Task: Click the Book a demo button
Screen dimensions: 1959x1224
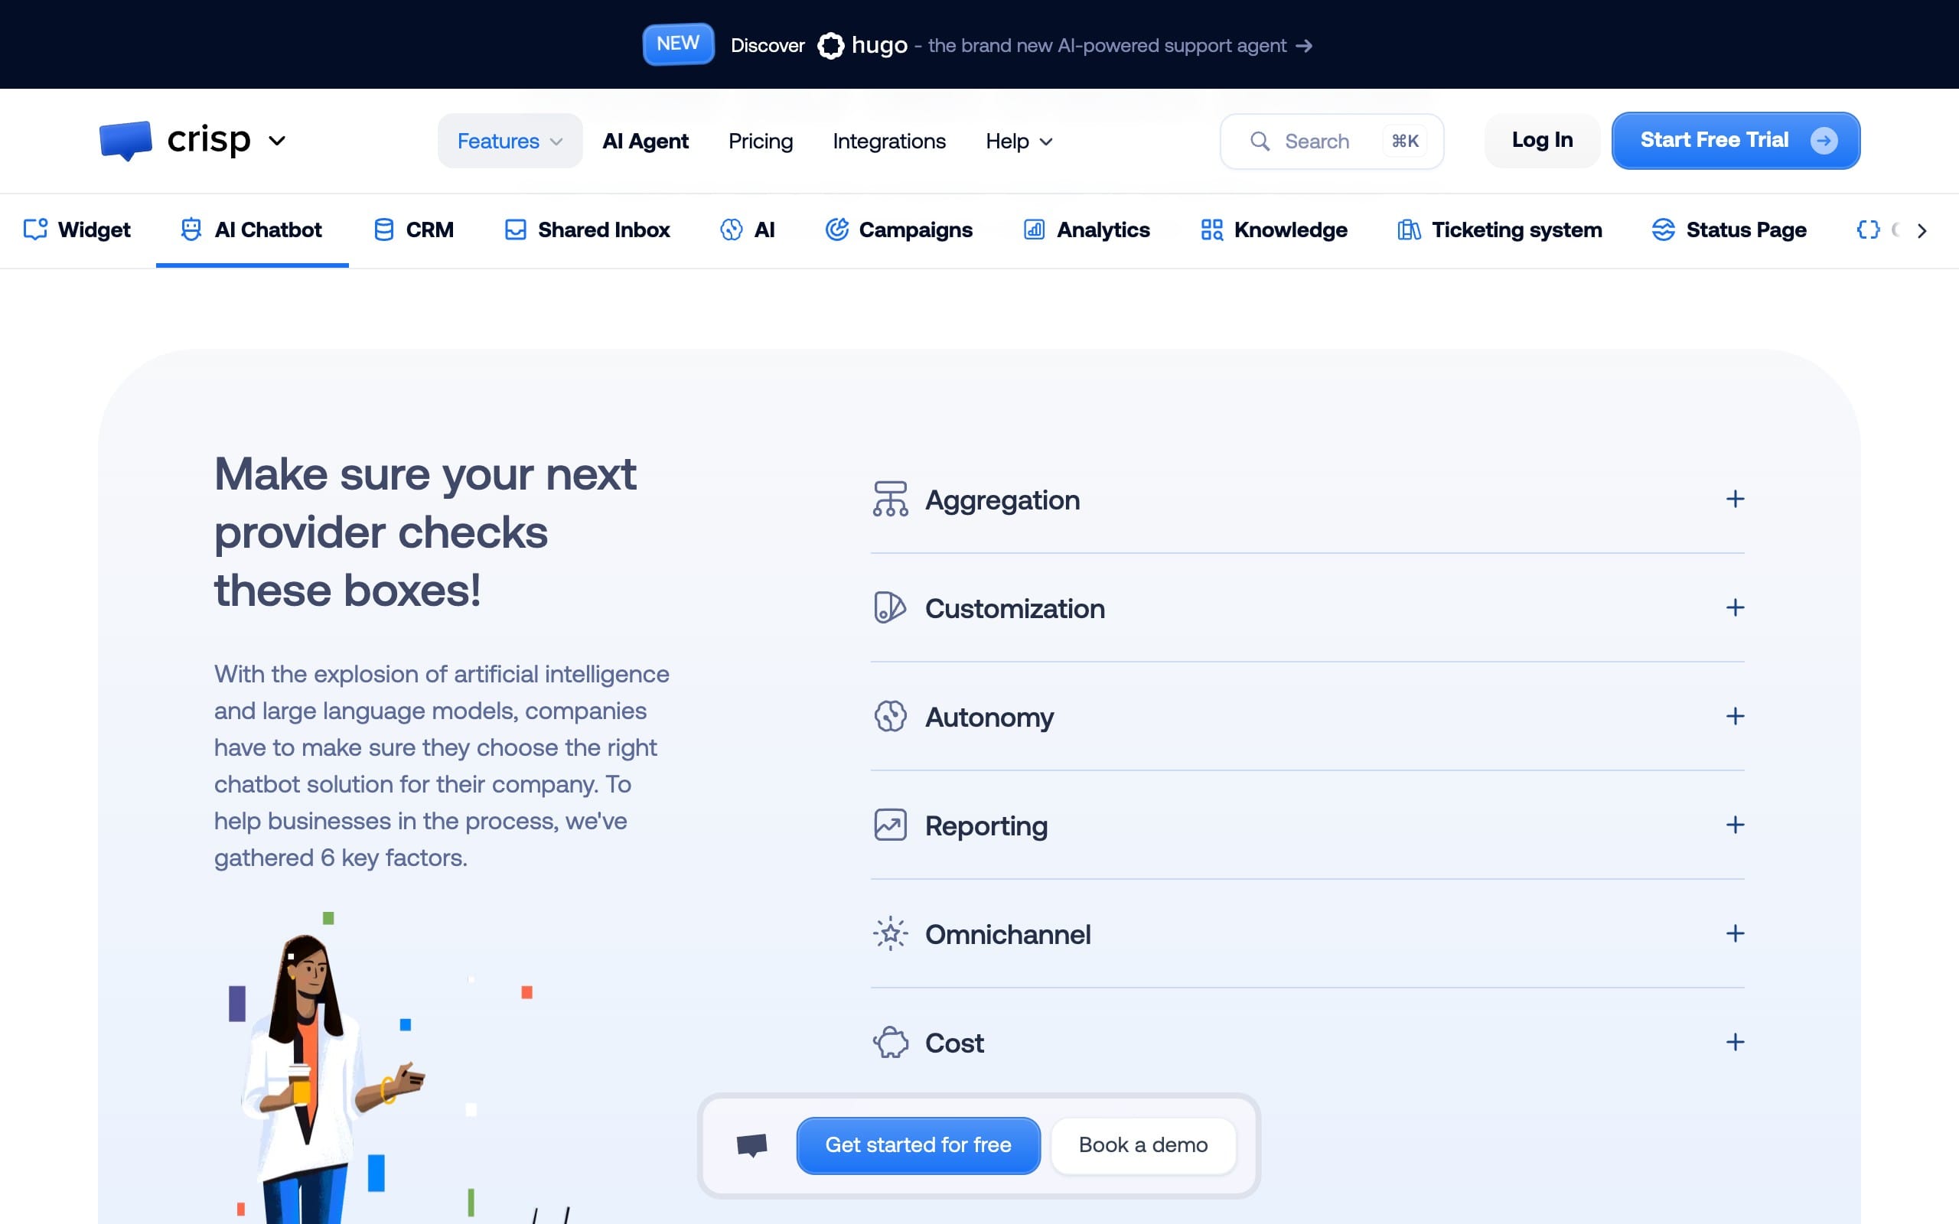Action: [1143, 1144]
